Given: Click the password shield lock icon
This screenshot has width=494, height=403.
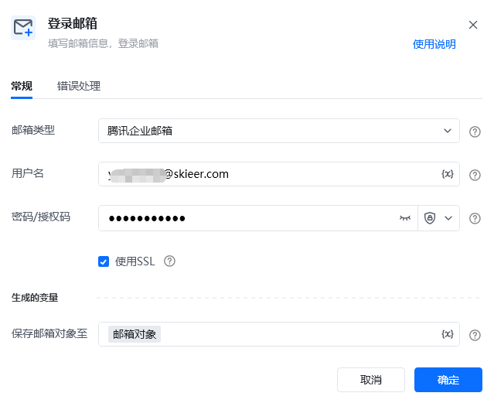Looking at the screenshot, I should 429,218.
